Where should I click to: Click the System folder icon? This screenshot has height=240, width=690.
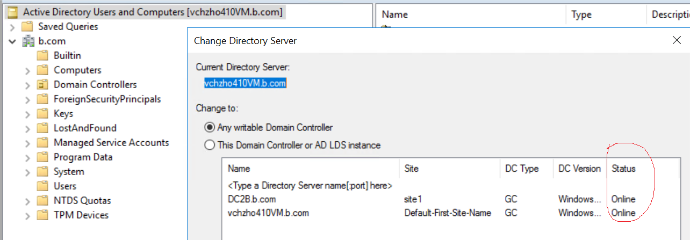[x=43, y=171]
